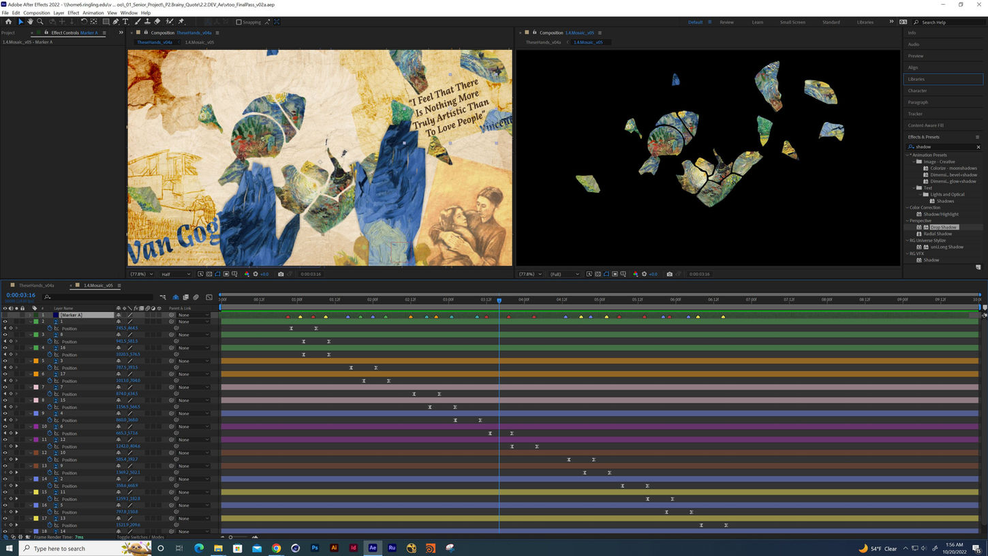The height and width of the screenshot is (556, 988).
Task: Switch to the TheseHands_v04a timeline tab
Action: 36,285
